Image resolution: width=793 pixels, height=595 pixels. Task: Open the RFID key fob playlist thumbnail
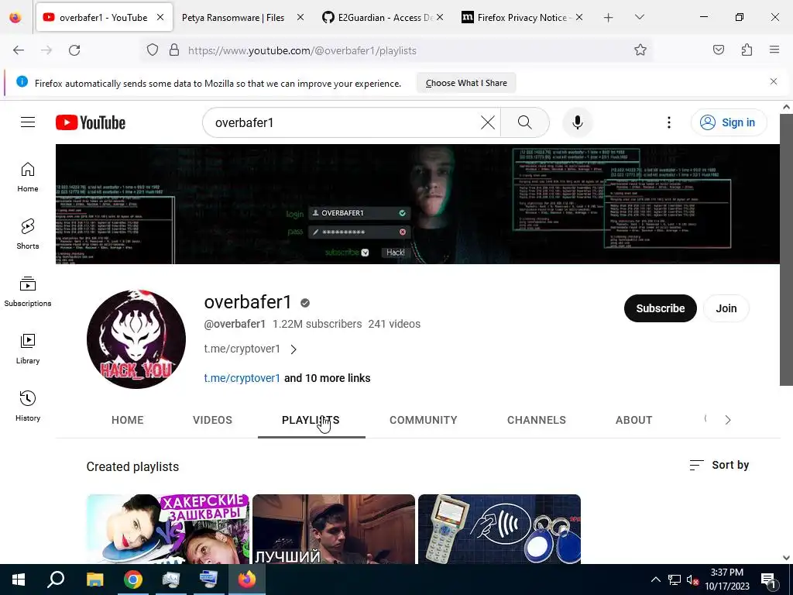click(x=499, y=528)
